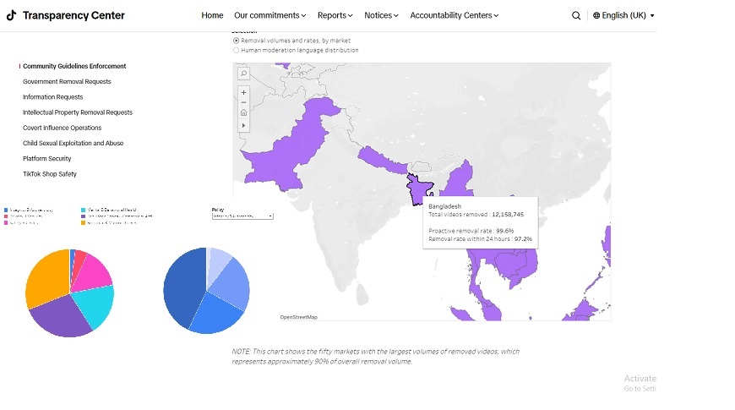This screenshot has height=410, width=735.
Task: Click the blue legend swatch
Action: click(6, 210)
